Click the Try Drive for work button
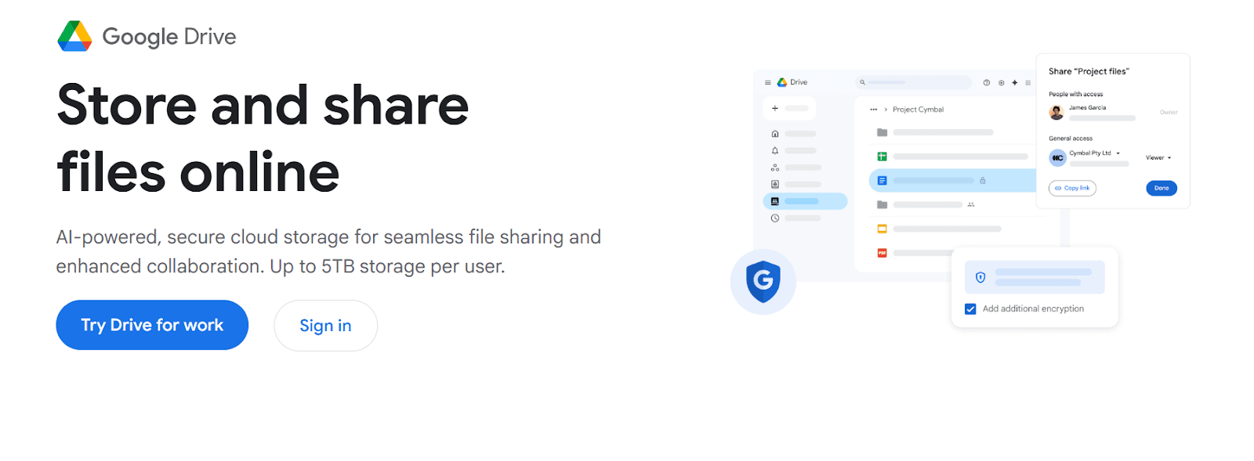Screen dimensions: 1254x461 152,325
